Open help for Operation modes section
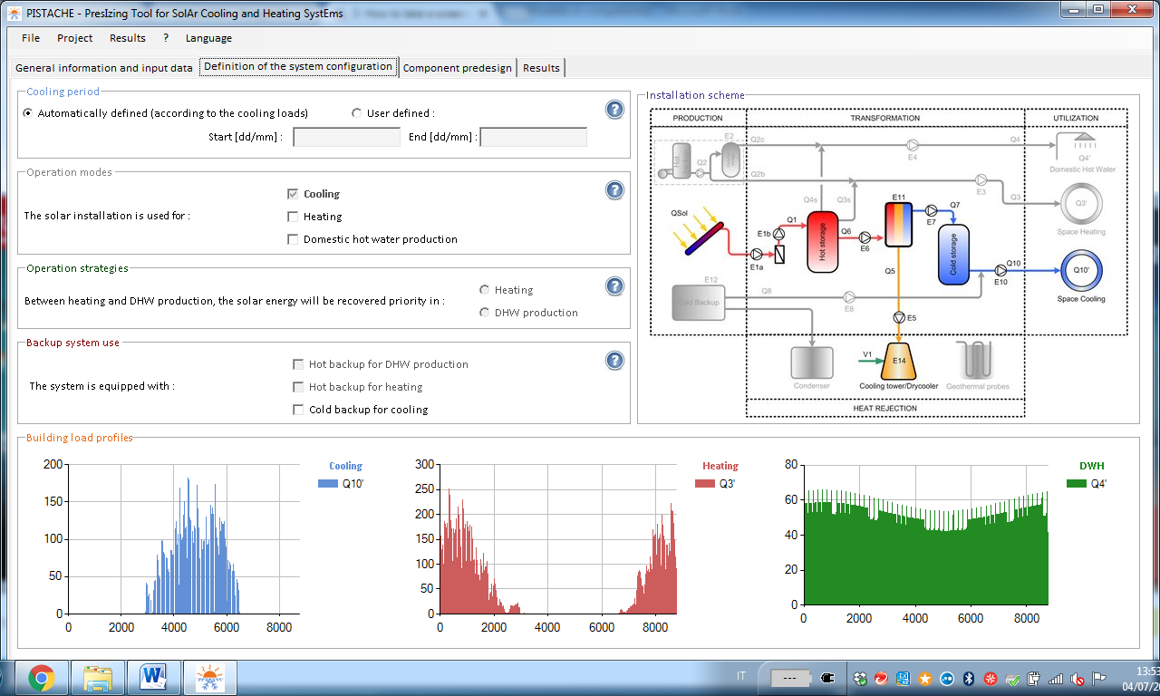The image size is (1160, 696). coord(614,190)
